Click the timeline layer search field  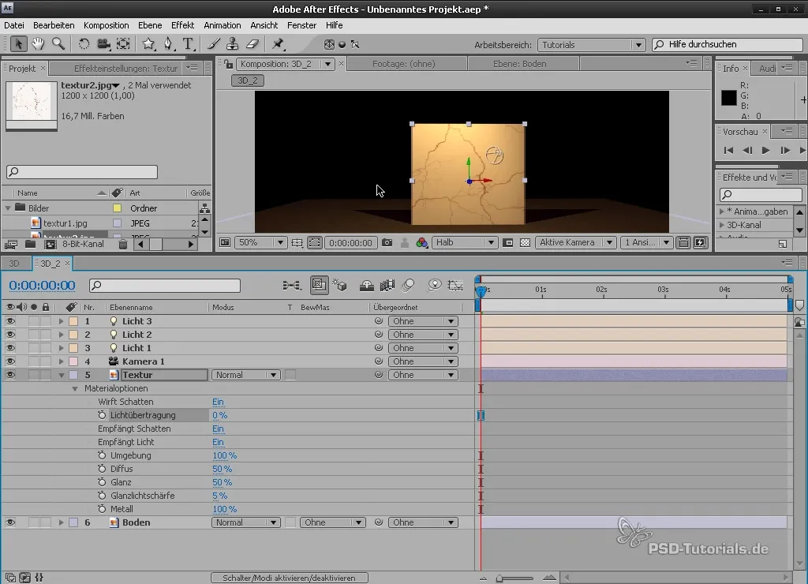coord(165,286)
